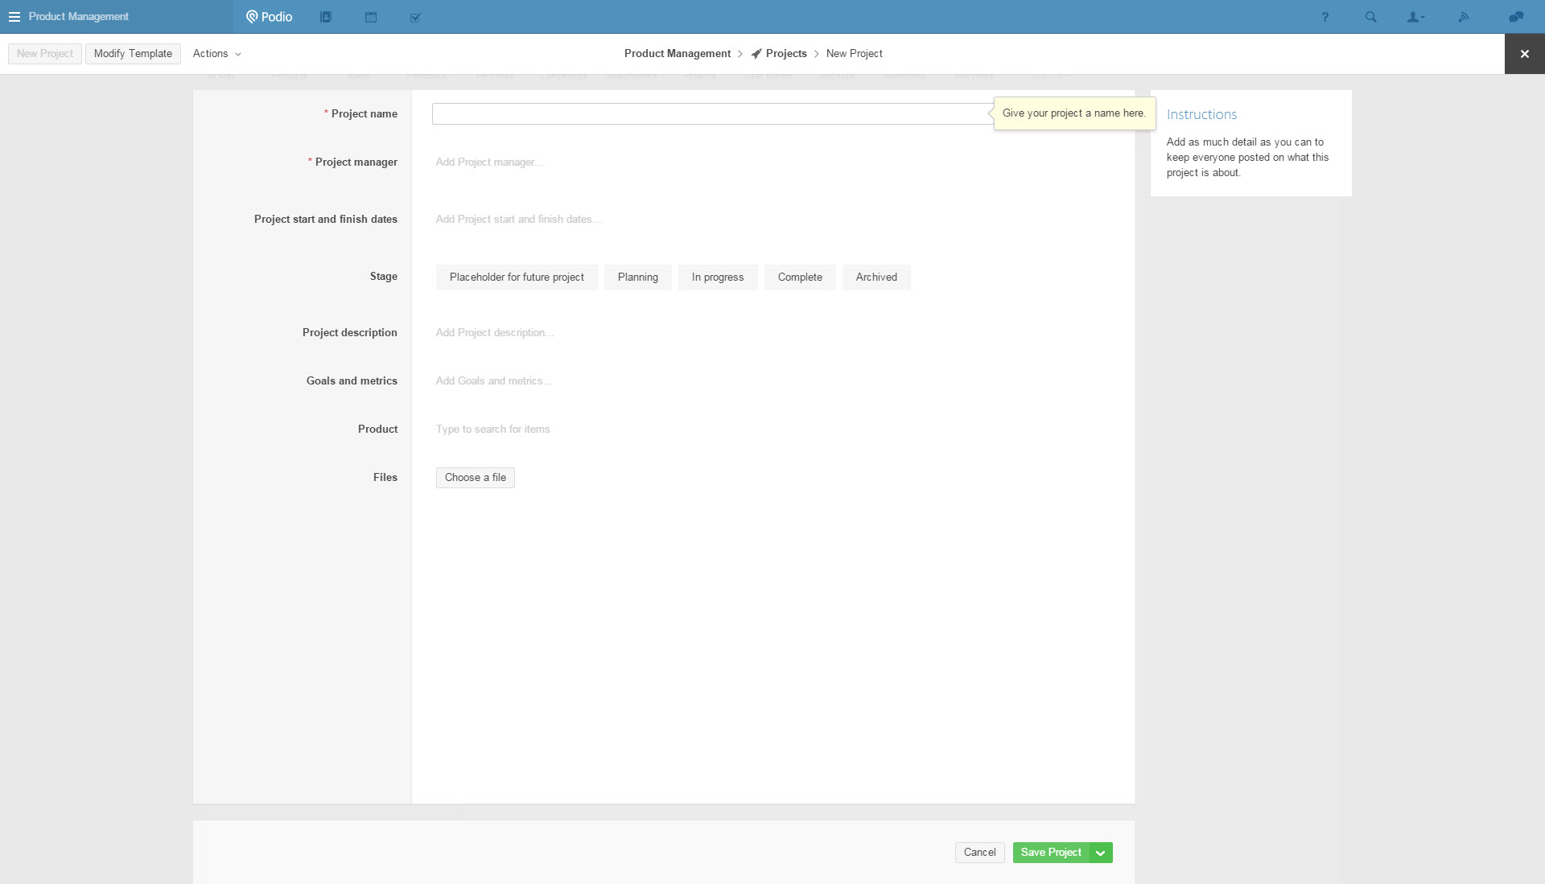
Task: Open the tasks checkmark icon
Action: click(x=415, y=17)
